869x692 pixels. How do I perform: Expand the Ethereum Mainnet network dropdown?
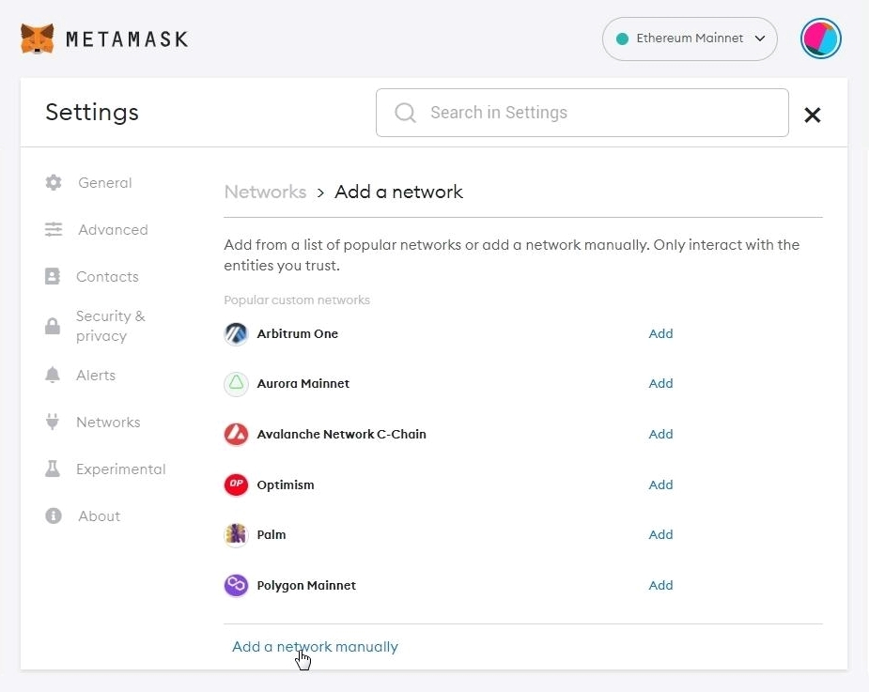[x=690, y=38]
